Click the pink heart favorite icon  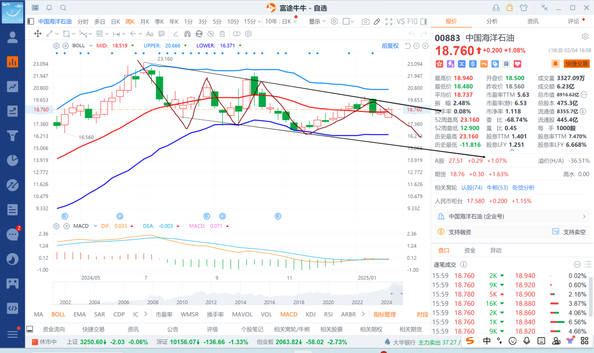(x=518, y=64)
